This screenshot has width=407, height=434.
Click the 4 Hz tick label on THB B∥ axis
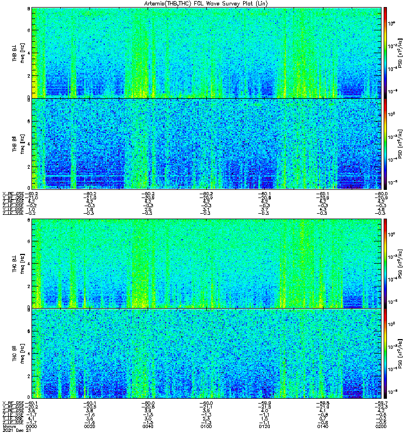click(x=29, y=144)
